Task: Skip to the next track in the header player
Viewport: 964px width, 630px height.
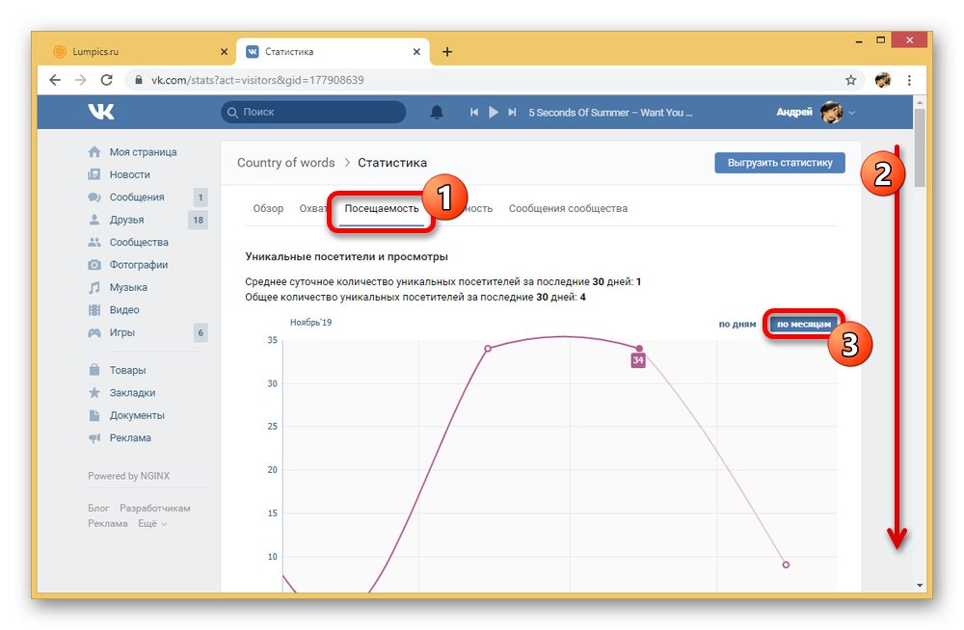Action: tap(512, 113)
